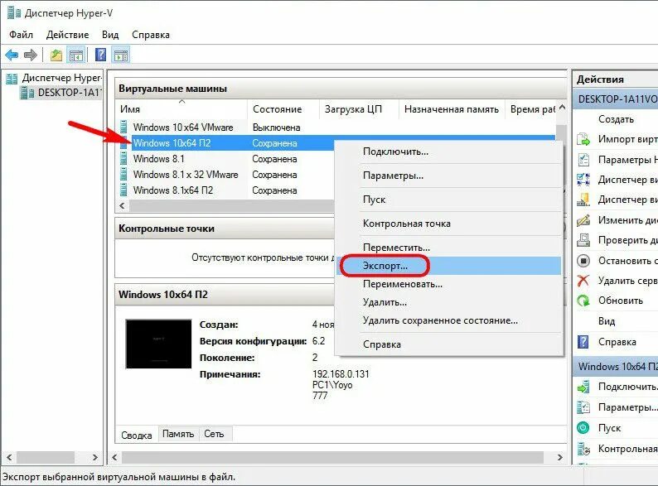658x486 pixels.
Task: Click the virtual machine list scroll-up arrow
Action: click(562, 108)
